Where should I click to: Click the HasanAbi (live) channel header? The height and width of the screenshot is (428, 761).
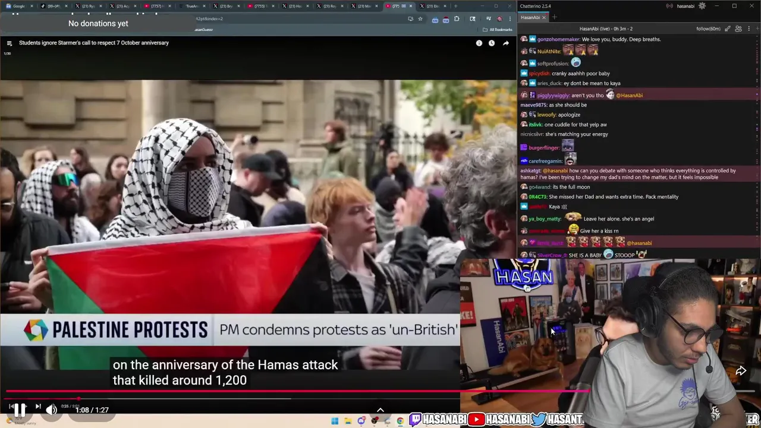(606, 29)
